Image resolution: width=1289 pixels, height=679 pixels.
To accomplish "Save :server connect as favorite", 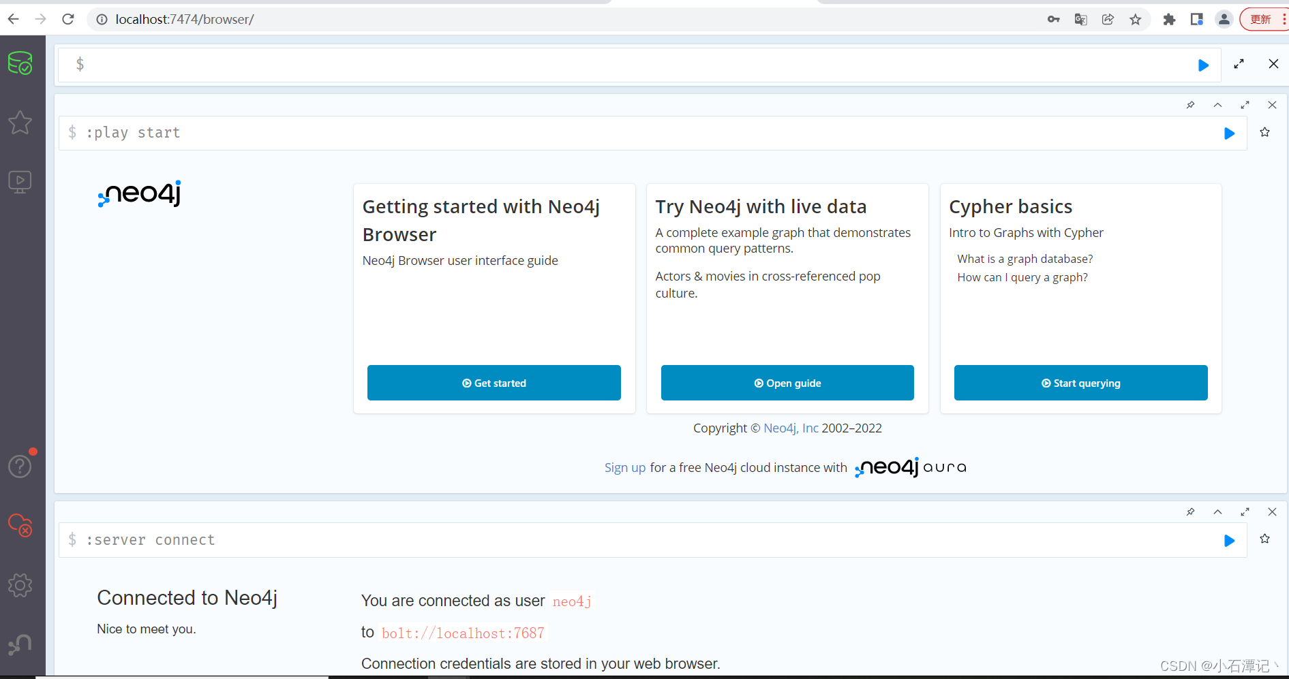I will click(x=1265, y=539).
